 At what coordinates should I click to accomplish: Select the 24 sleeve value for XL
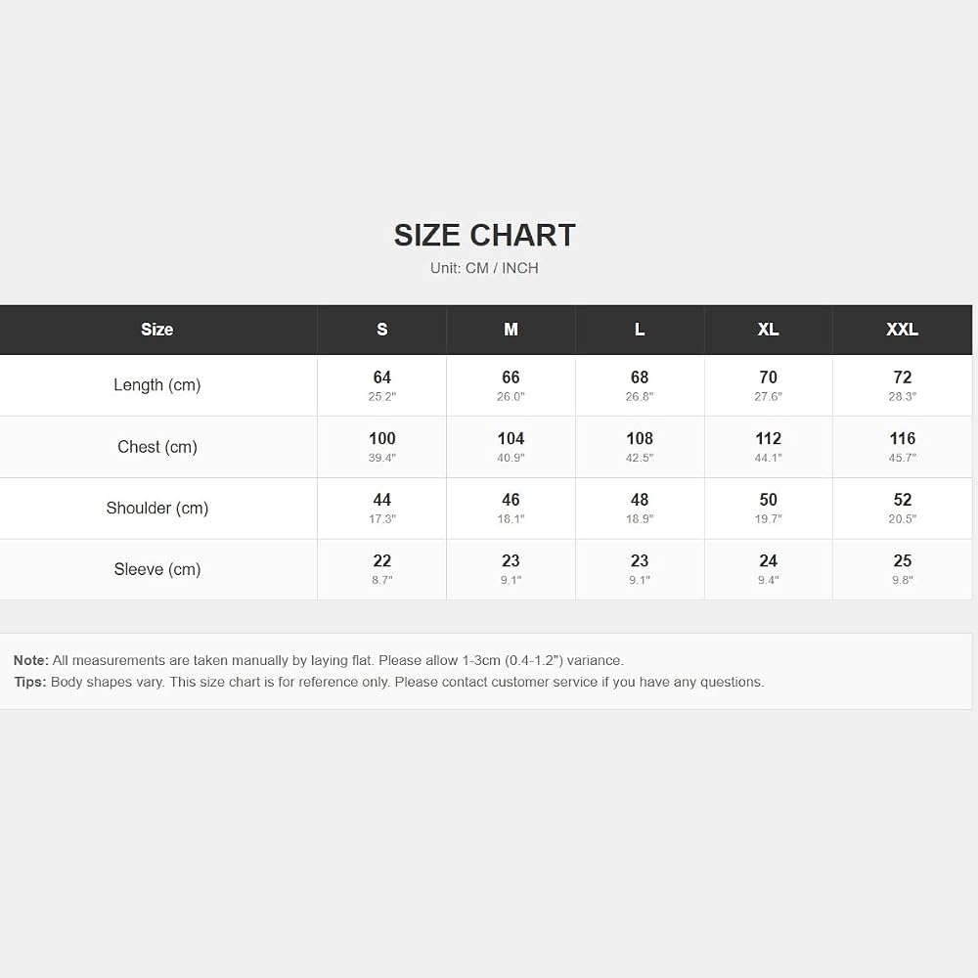768,560
